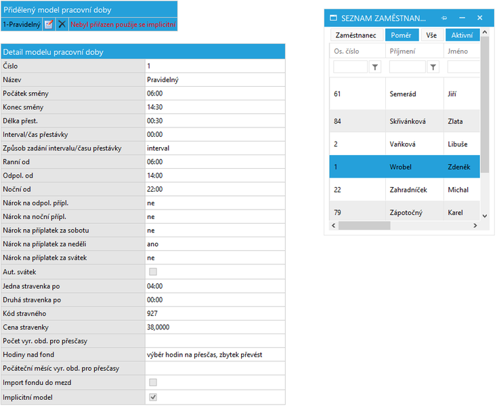
Task: Edit the assigned work time model
Action: (49, 24)
